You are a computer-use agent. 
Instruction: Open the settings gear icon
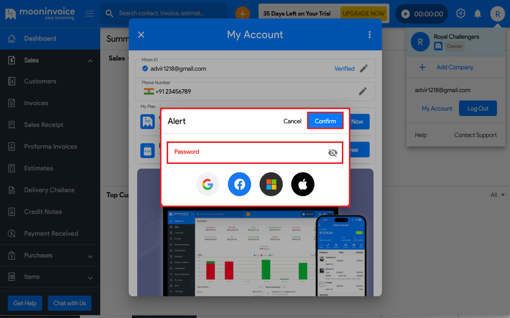460,14
